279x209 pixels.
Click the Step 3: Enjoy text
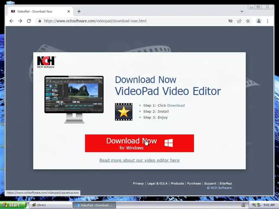[x=156, y=118]
